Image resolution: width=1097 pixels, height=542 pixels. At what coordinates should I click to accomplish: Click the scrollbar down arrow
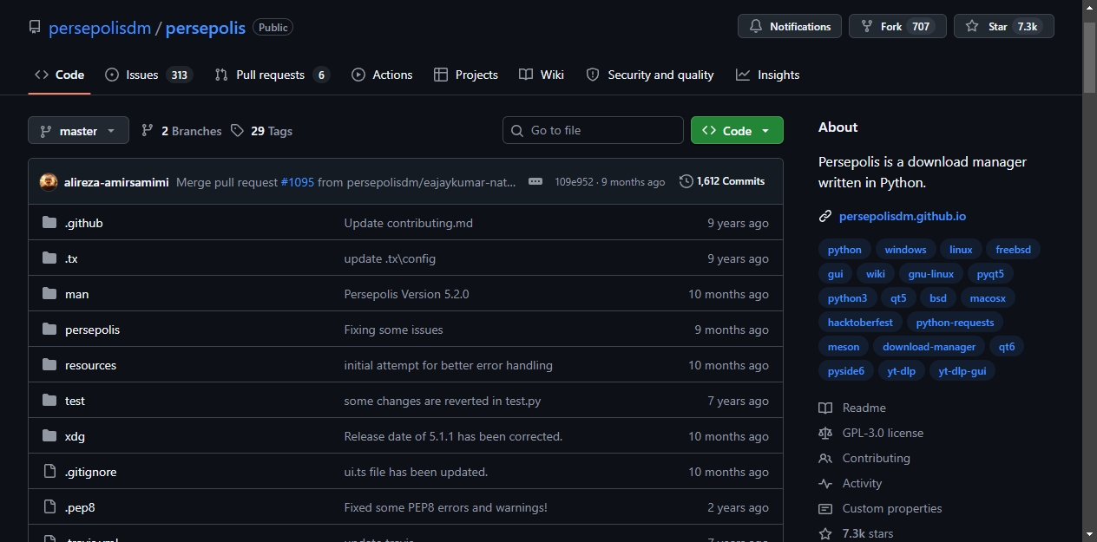click(x=1089, y=533)
